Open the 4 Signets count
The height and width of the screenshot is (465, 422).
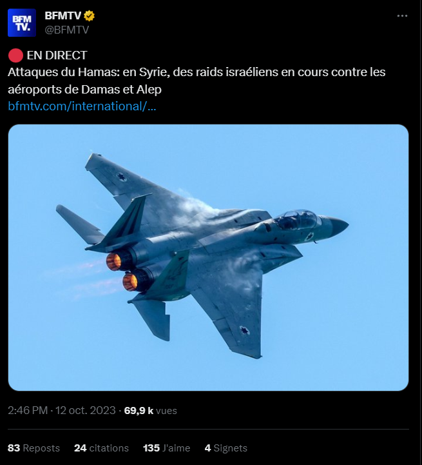(225, 448)
